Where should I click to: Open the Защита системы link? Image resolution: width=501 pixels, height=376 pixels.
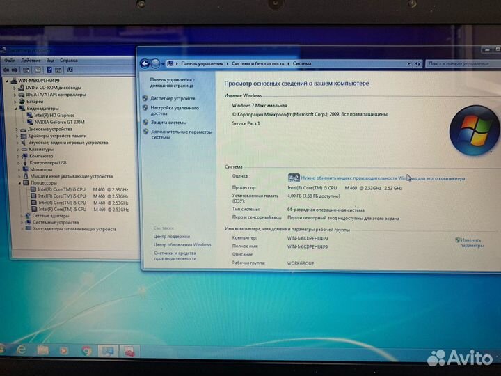(168, 123)
